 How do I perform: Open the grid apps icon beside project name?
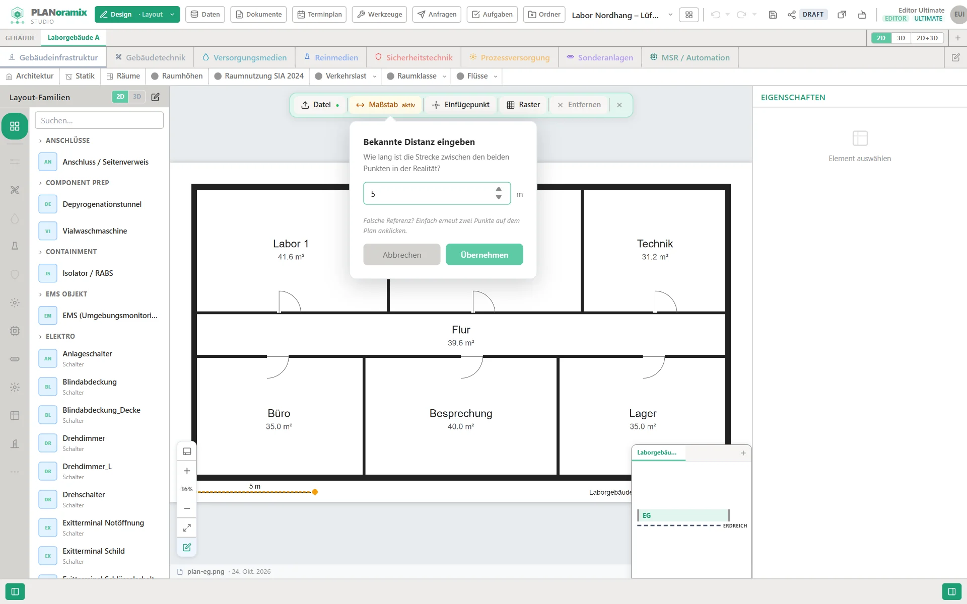pos(689,15)
